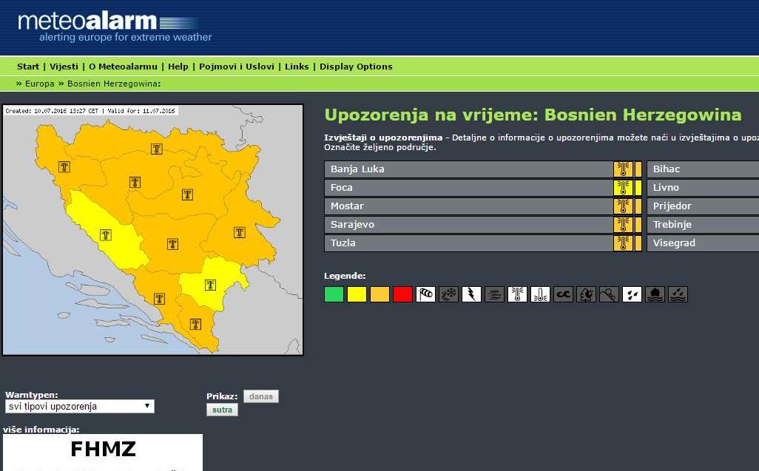The height and width of the screenshot is (471, 759).
Task: Click the extreme high temperature legend icon
Action: coord(517,294)
